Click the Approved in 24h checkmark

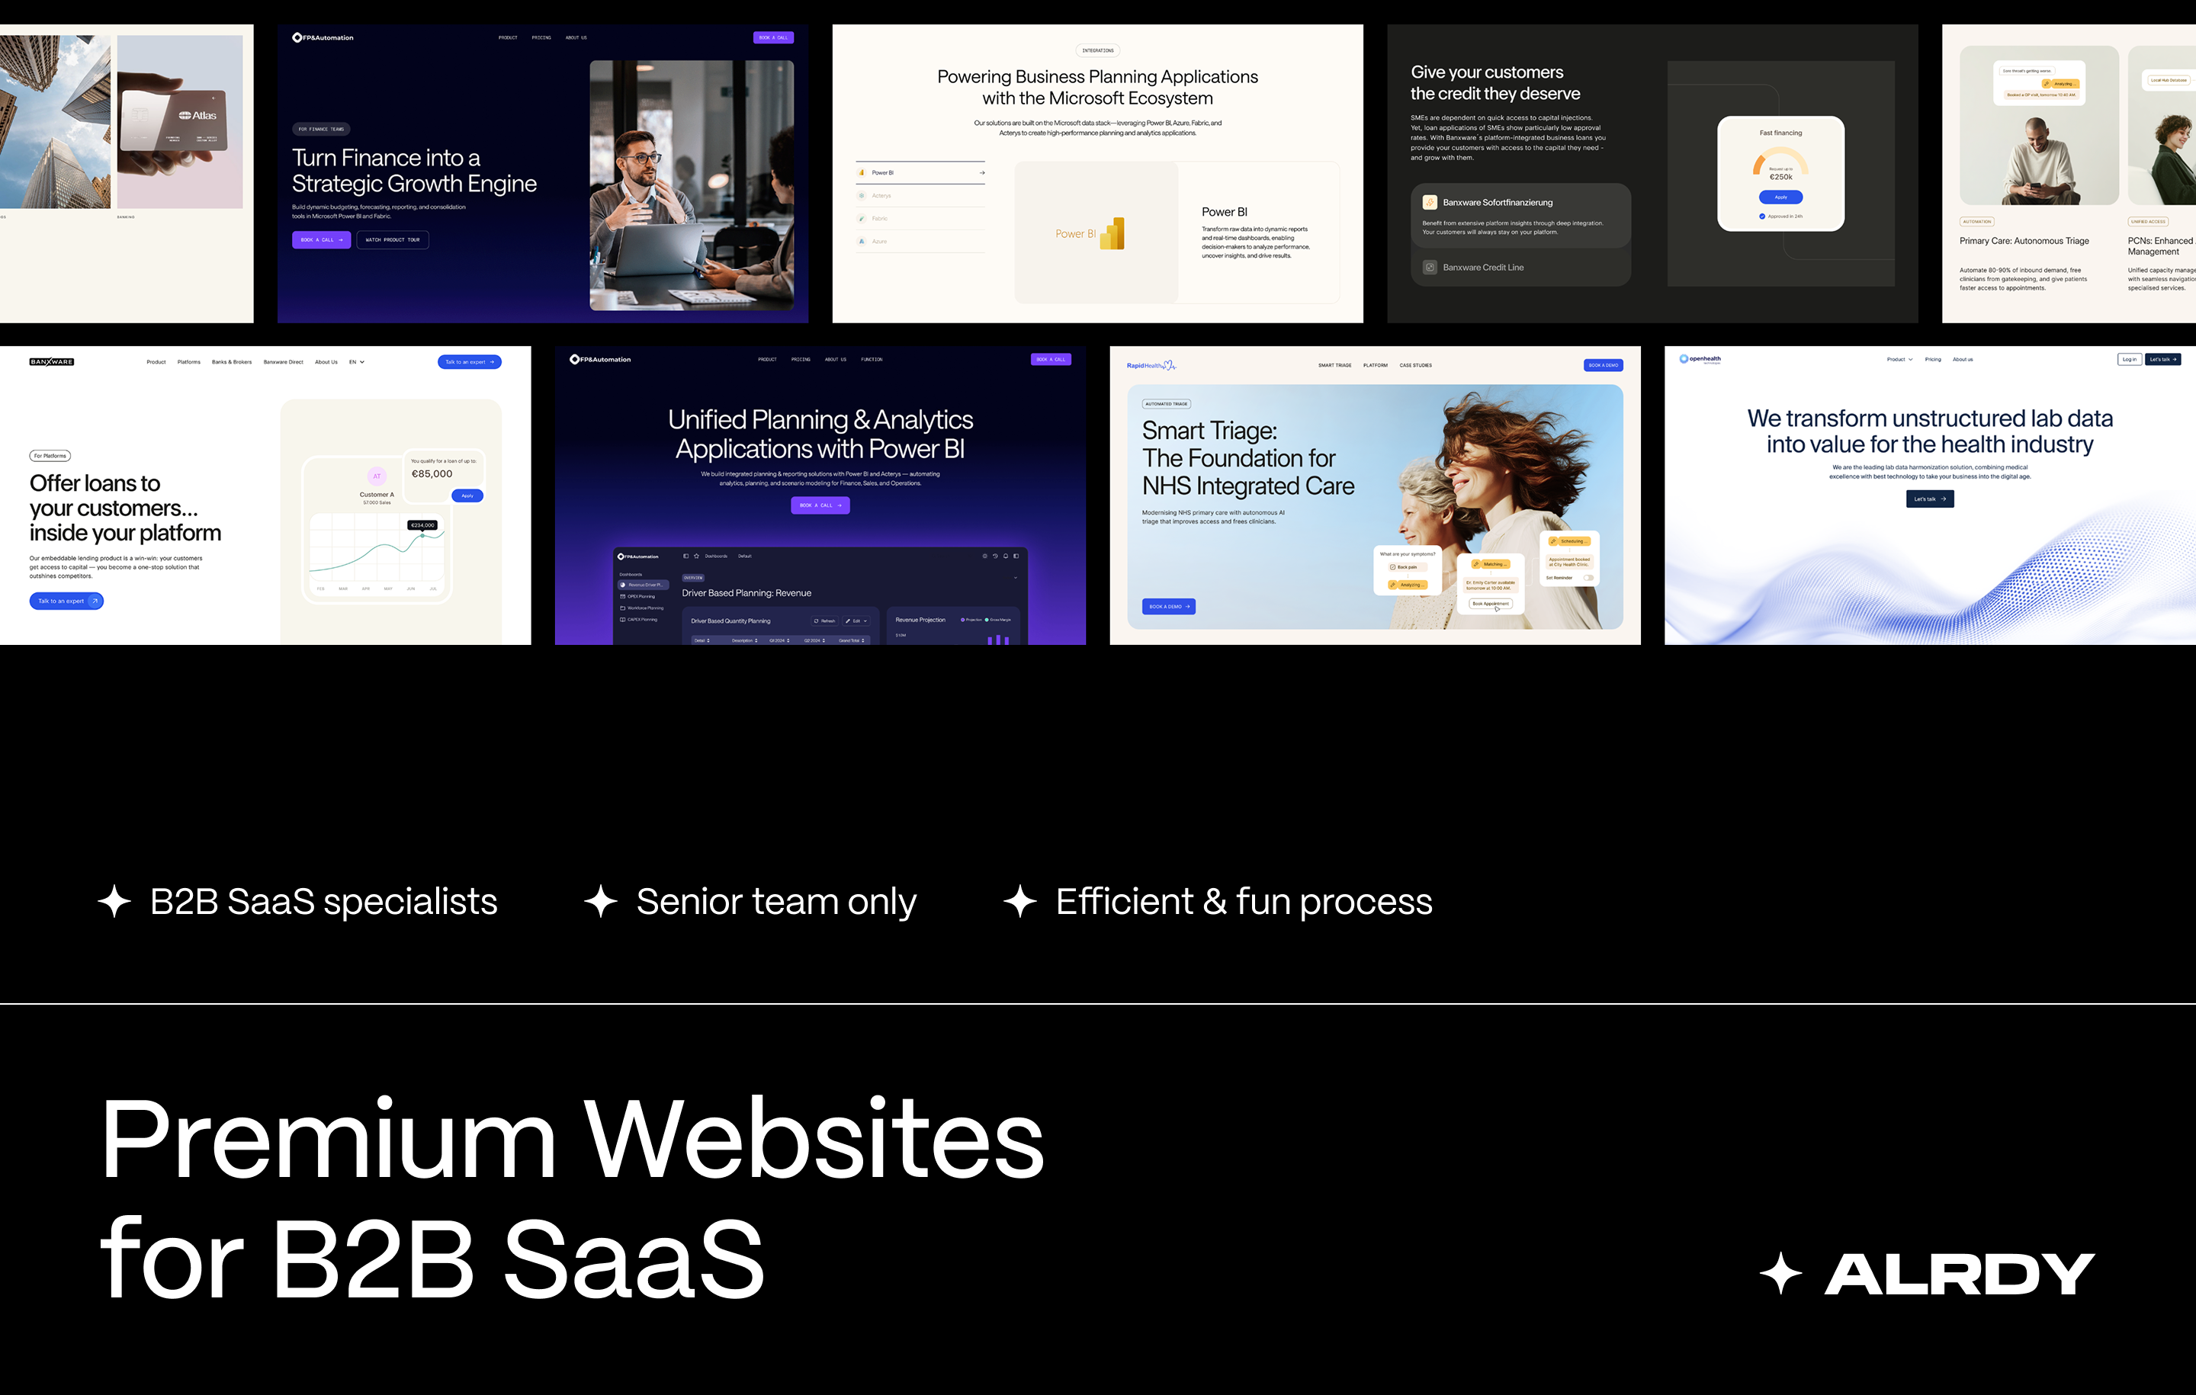pos(1762,216)
